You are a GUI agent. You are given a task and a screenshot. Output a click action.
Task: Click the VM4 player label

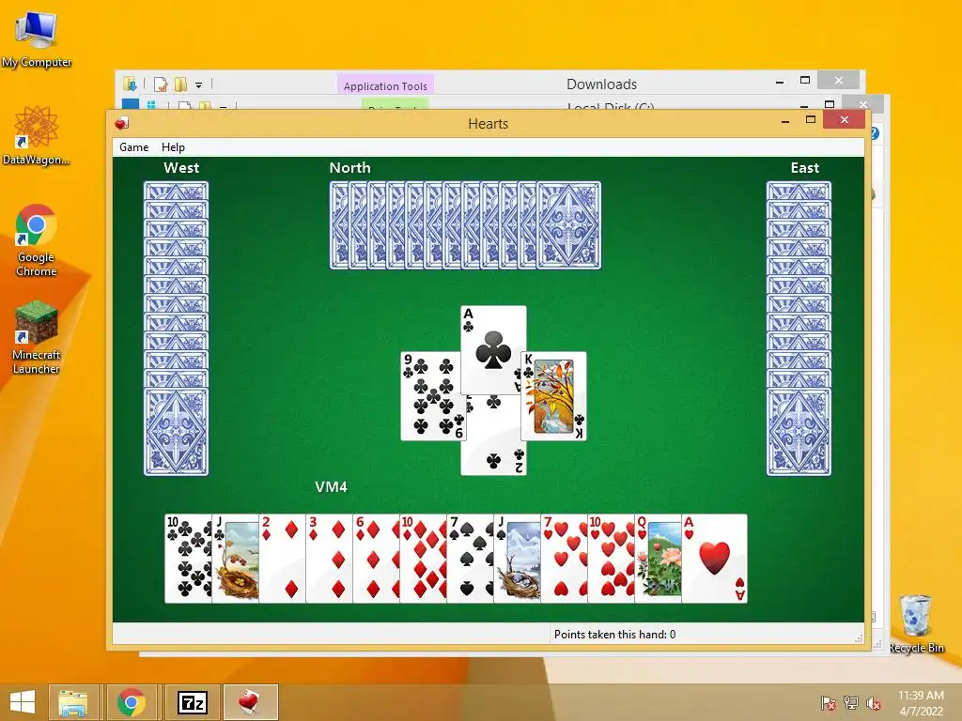[332, 487]
